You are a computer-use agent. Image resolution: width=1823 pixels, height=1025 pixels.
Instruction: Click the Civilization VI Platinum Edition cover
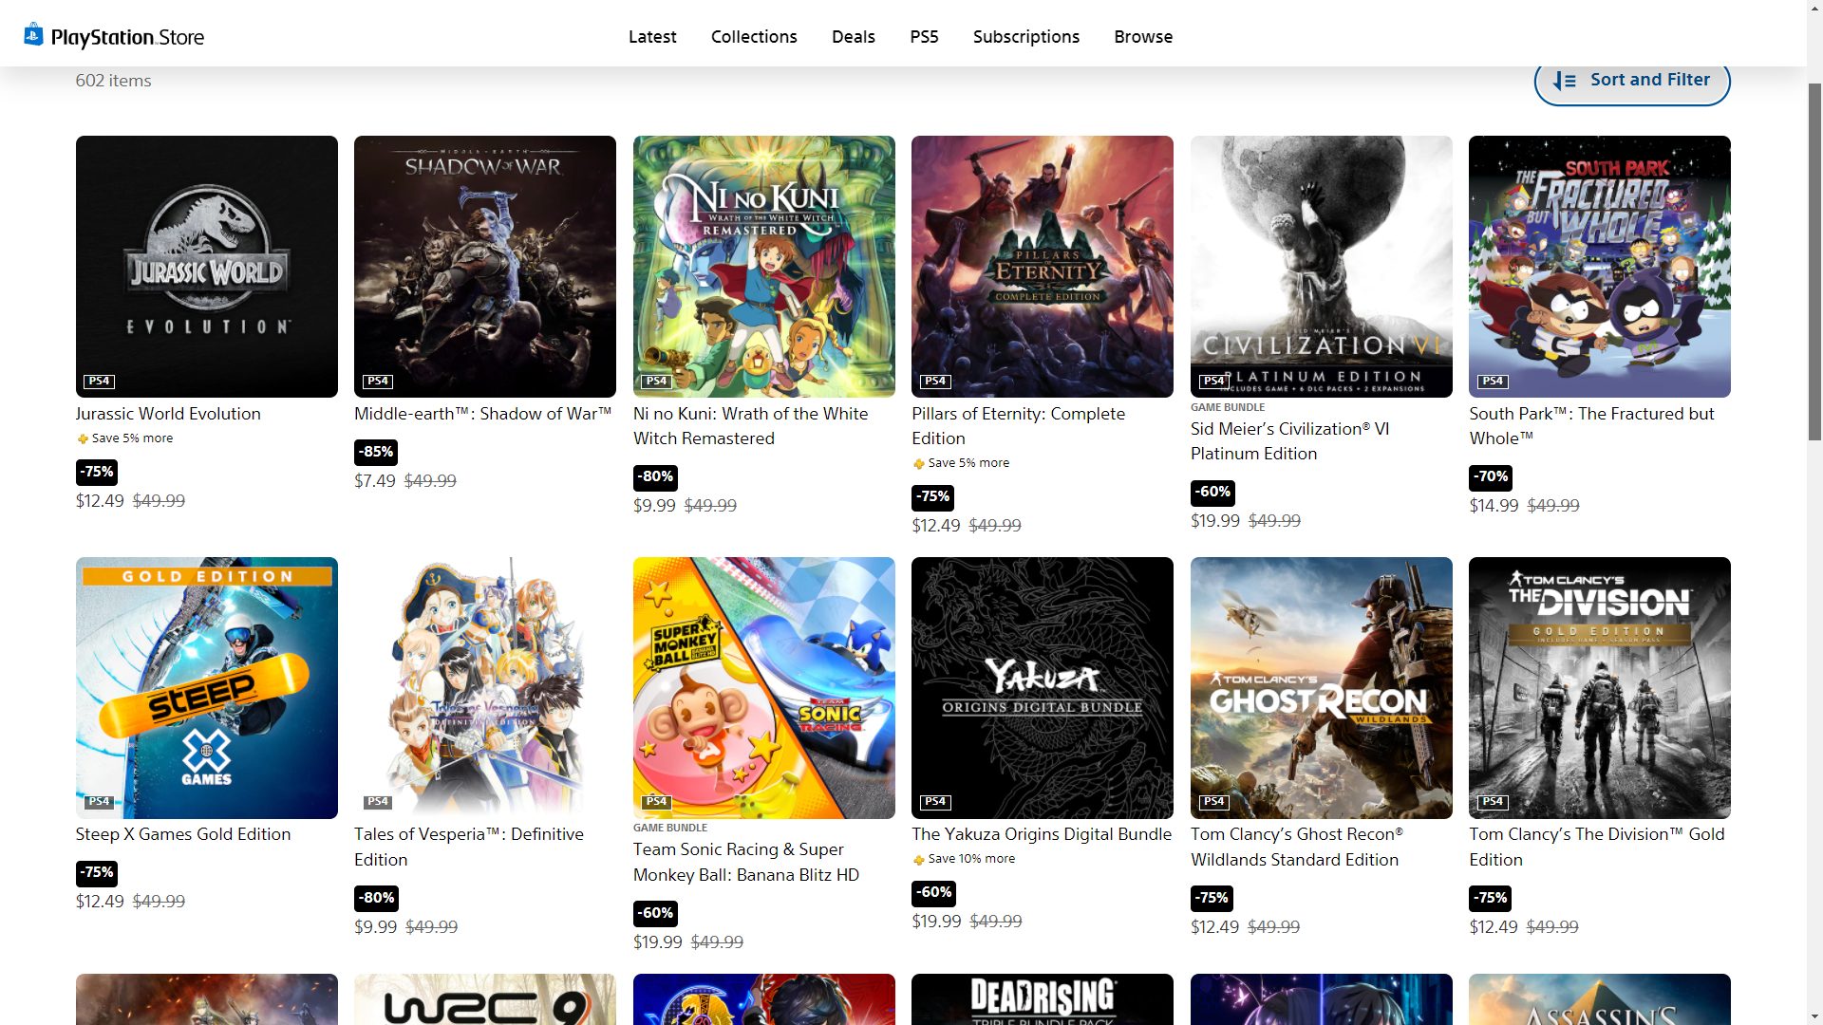[1321, 266]
